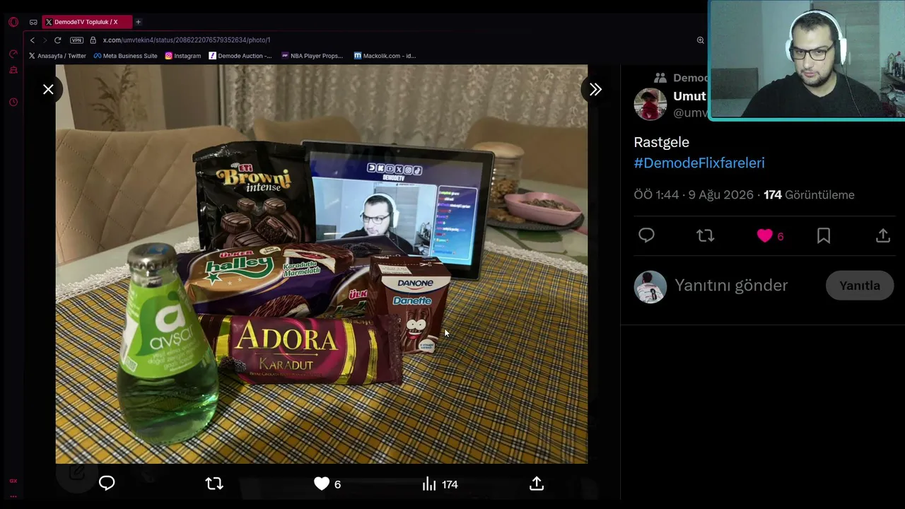Open the Instagram bookmark
The image size is (905, 509).
point(183,56)
